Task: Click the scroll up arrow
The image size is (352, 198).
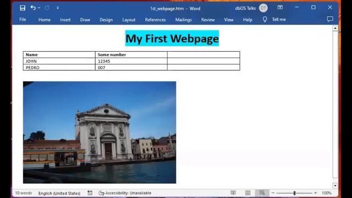Action: click(335, 28)
